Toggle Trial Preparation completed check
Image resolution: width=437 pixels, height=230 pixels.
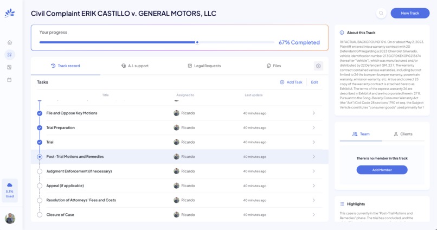[40, 127]
